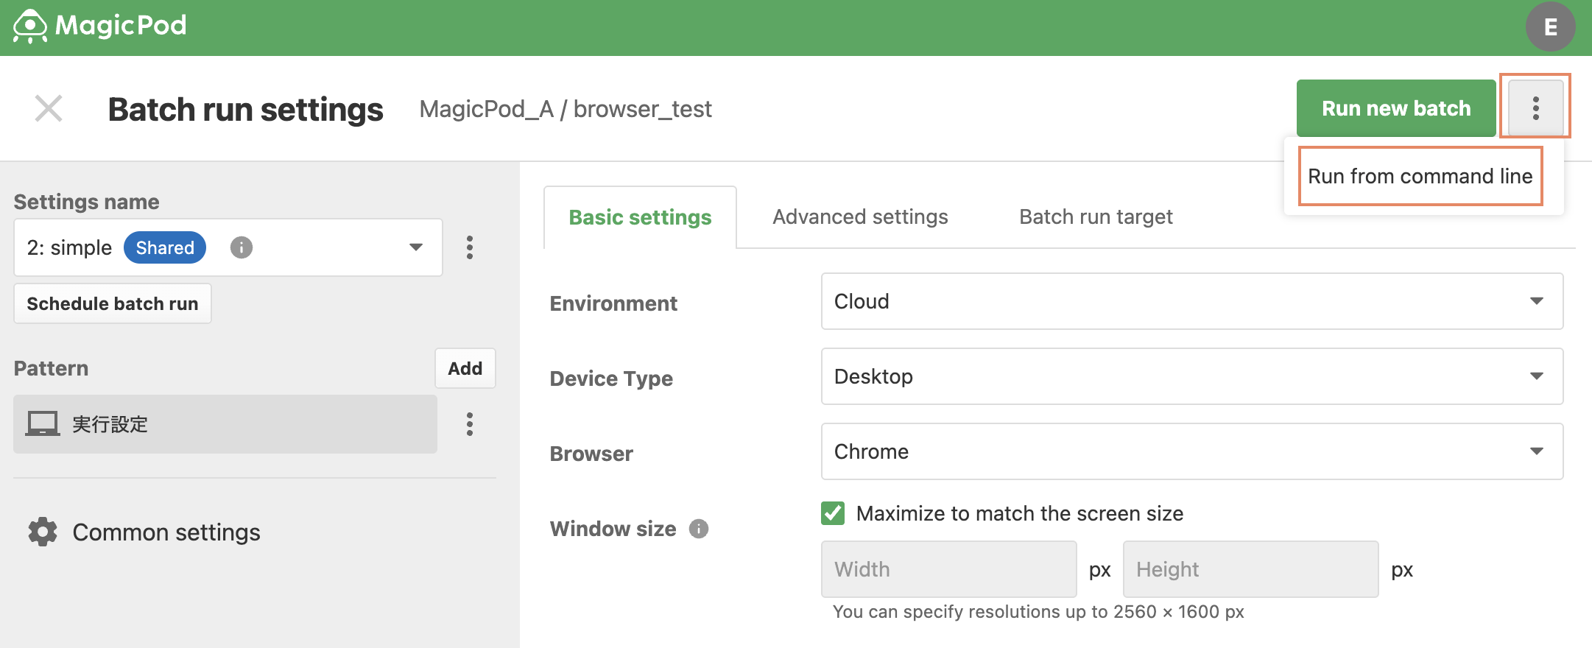
Task: Uncheck Maximize to match the screen size
Action: click(833, 513)
